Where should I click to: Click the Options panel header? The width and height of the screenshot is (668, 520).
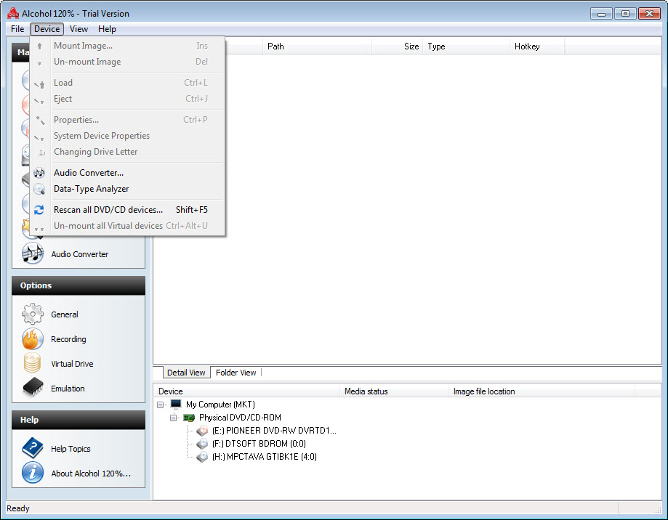tap(79, 285)
